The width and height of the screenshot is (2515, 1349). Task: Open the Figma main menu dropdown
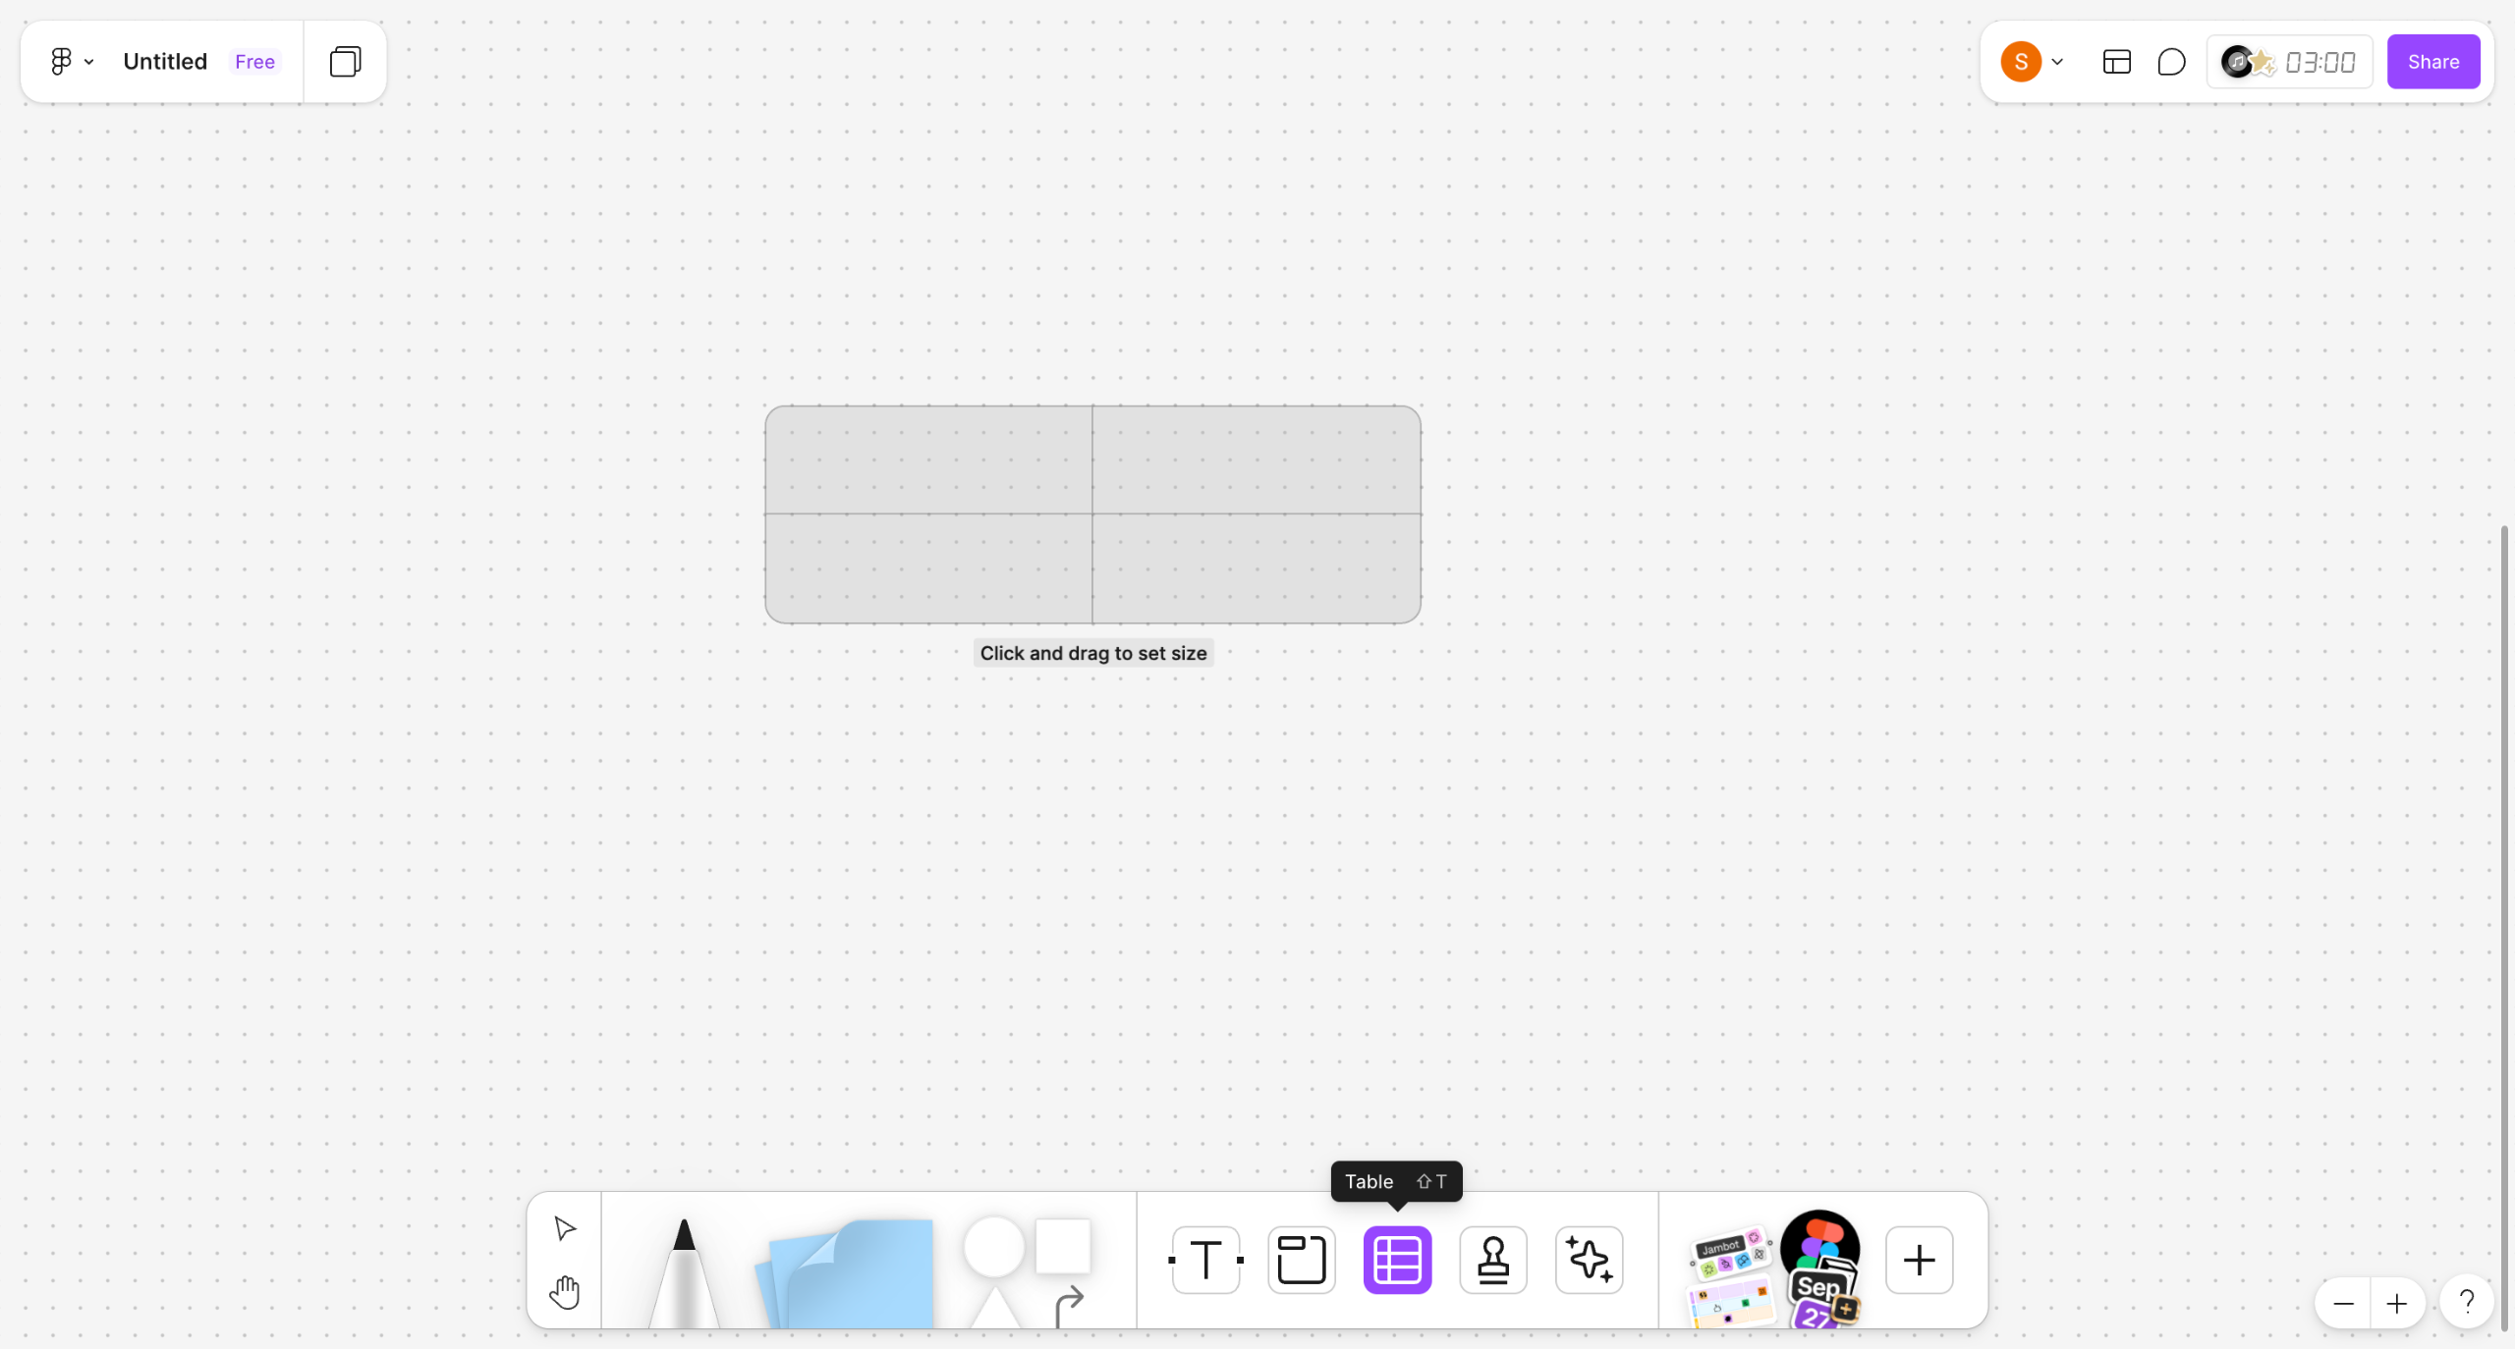click(x=71, y=62)
